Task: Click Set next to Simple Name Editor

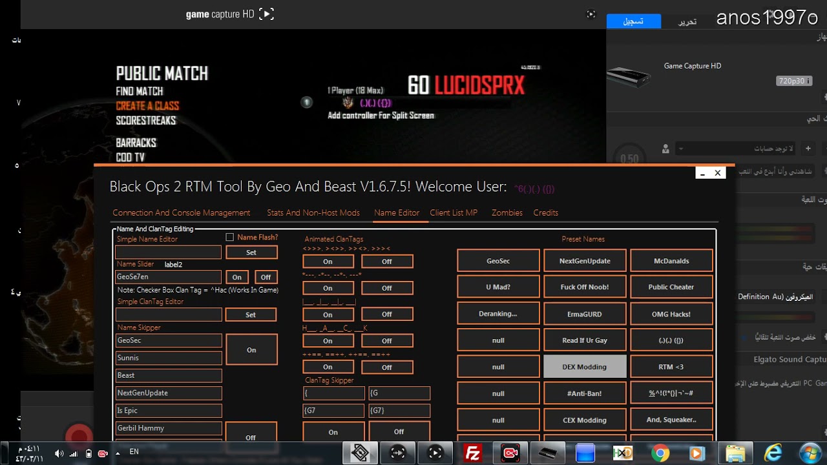Action: (x=251, y=253)
